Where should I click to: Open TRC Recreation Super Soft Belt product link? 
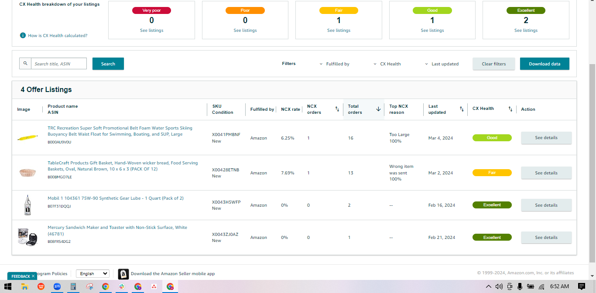120,131
